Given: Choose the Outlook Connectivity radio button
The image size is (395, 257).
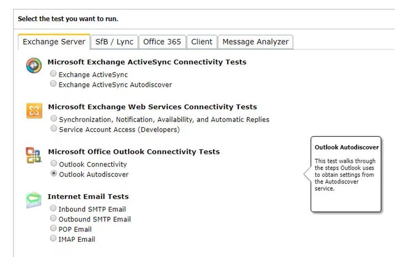Looking at the screenshot, I should [54, 163].
